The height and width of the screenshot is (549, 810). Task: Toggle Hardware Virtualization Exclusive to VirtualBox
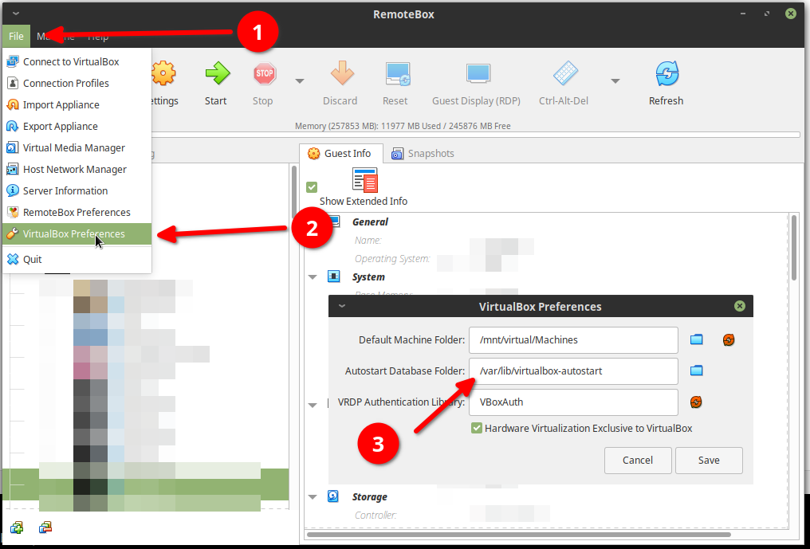coord(476,428)
